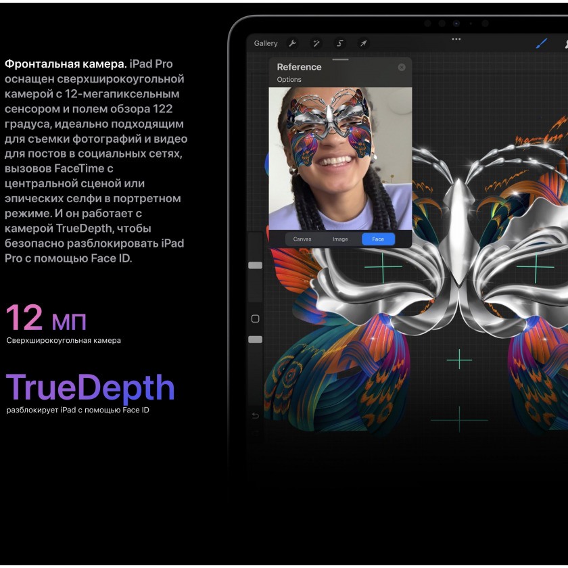Switch Reference to Image
Screen dimensions: 568x568
(340, 239)
